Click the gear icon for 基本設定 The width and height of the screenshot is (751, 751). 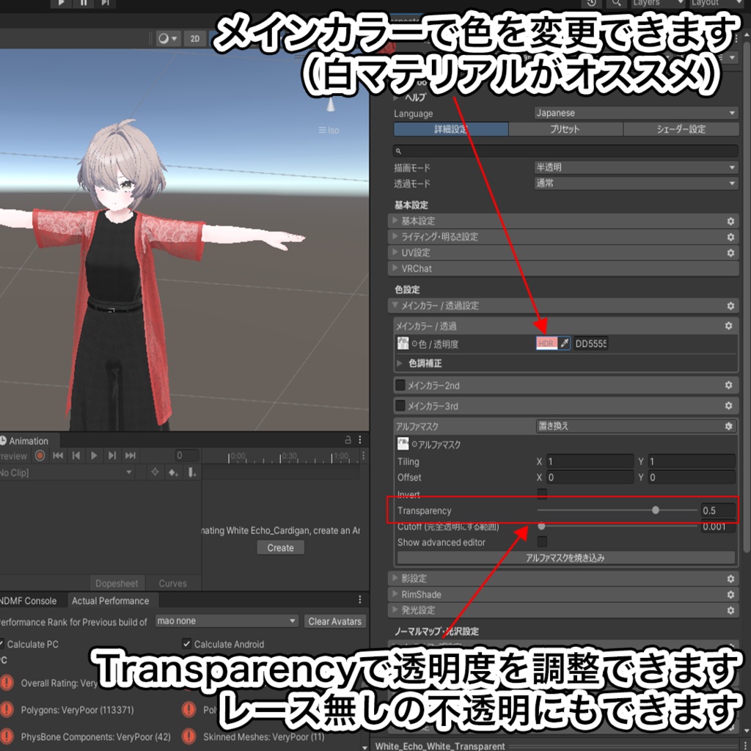730,221
